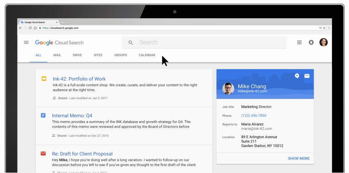
Task: Open the hamburger main menu
Action: pos(26,42)
